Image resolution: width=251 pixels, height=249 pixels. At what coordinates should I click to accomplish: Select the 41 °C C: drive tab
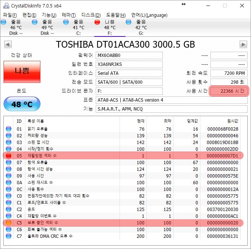[x=78, y=28]
